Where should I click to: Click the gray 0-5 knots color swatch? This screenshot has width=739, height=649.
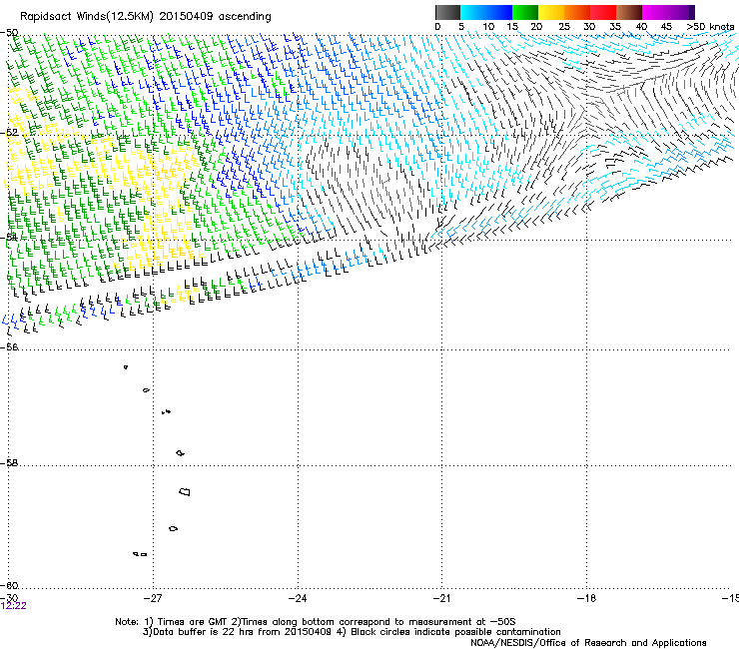[x=447, y=12]
